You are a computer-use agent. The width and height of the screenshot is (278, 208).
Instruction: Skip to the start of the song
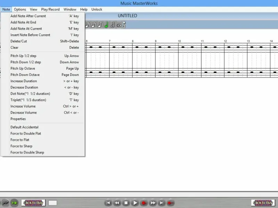[x=108, y=203]
